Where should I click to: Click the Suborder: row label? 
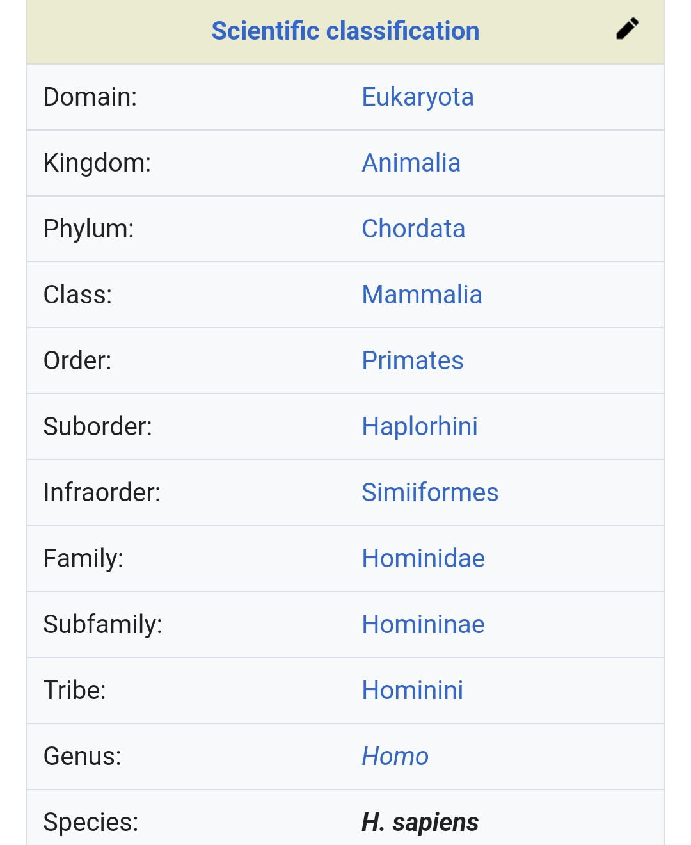pos(98,426)
